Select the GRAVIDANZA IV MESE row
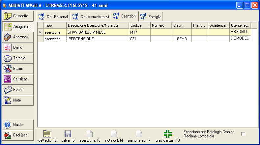This screenshot has width=260, height=145. coord(97,32)
